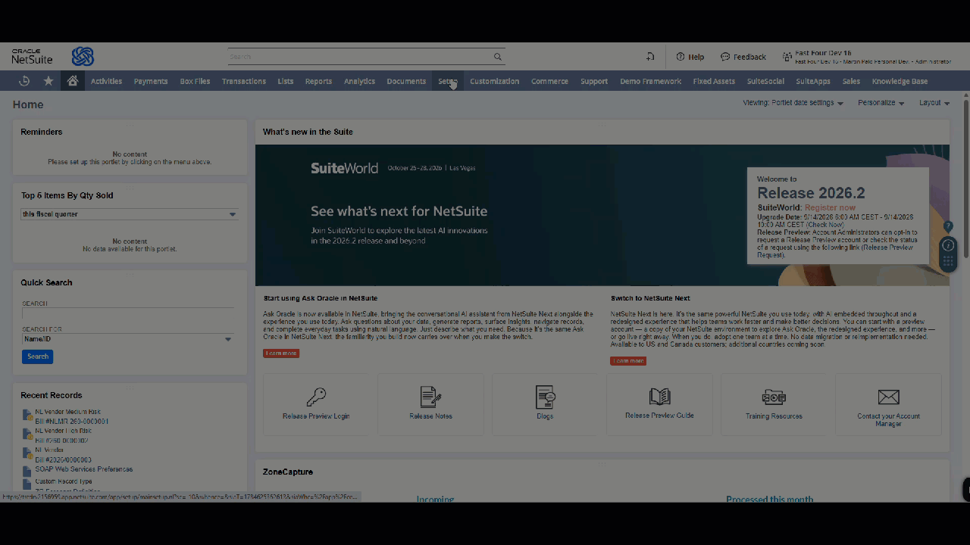Open the Analytics menu
The width and height of the screenshot is (970, 545).
click(x=359, y=81)
